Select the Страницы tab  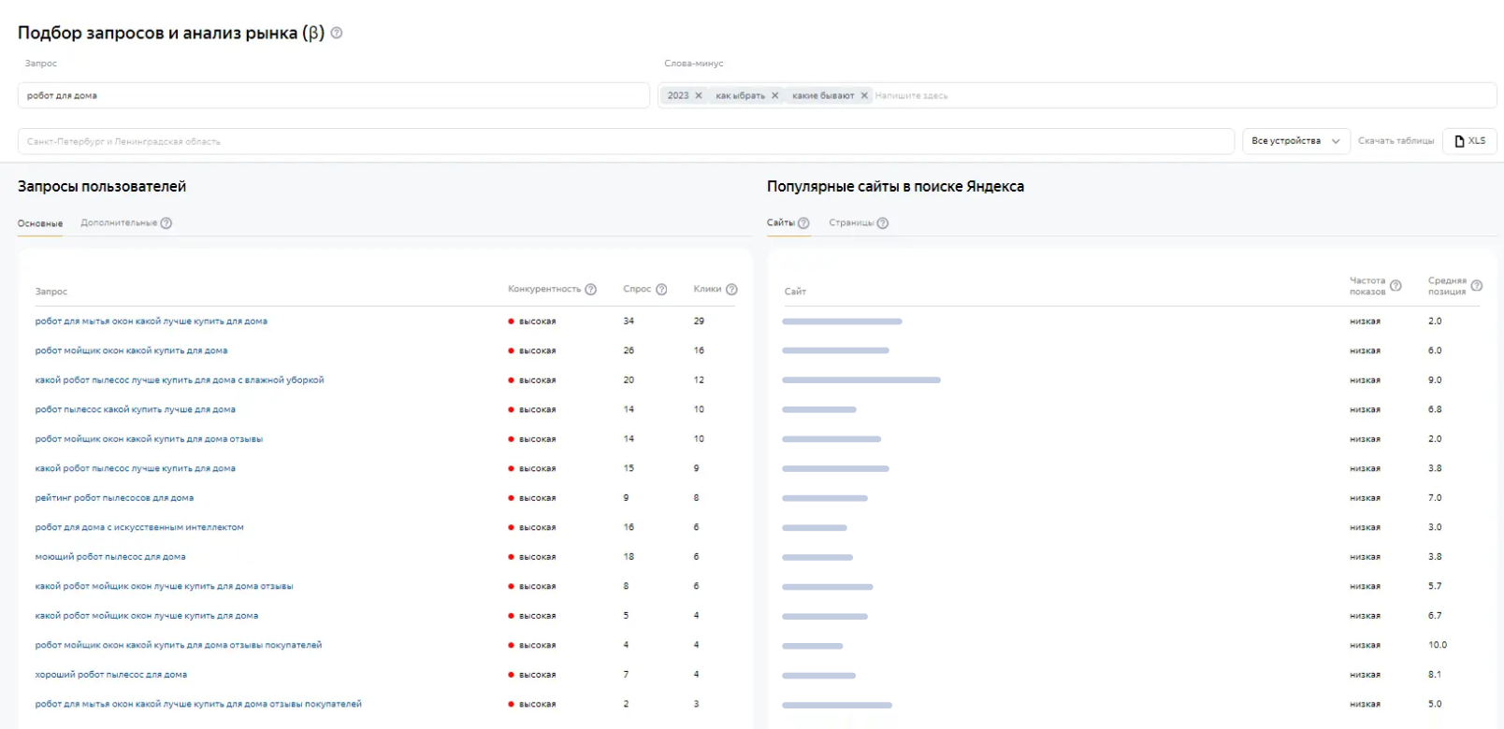pyautogui.click(x=851, y=223)
